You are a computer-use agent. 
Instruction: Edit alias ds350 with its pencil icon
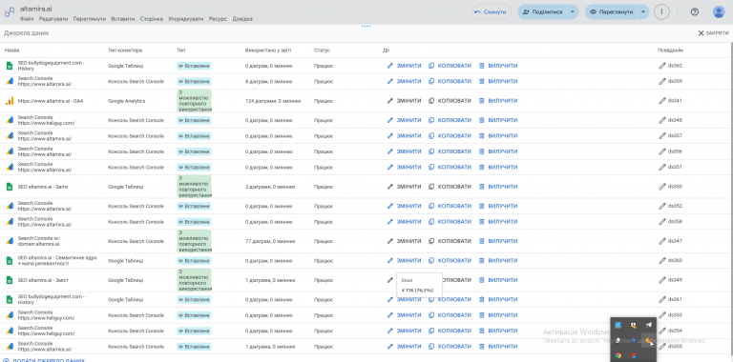click(x=662, y=187)
